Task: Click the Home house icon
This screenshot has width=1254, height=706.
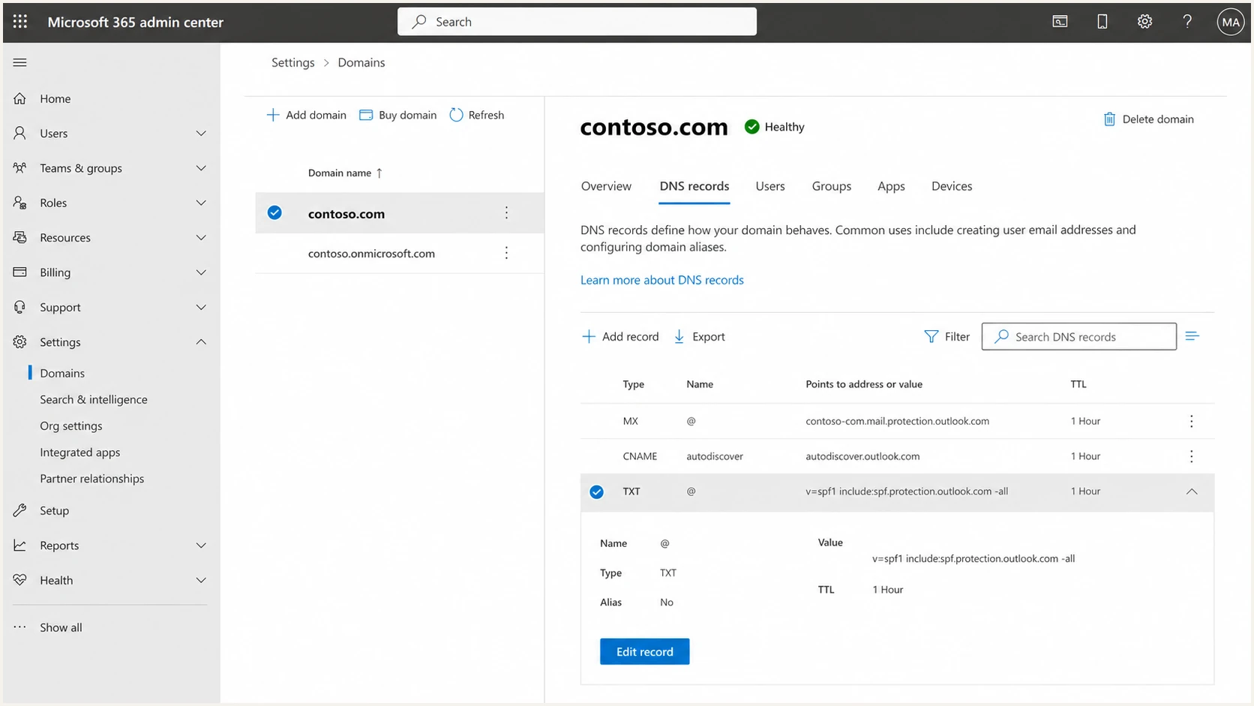Action: (20, 98)
